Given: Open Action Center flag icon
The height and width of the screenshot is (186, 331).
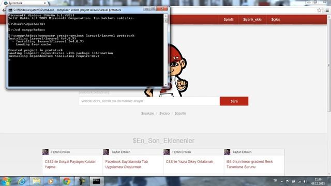Looking at the screenshot, I should (x=288, y=181).
